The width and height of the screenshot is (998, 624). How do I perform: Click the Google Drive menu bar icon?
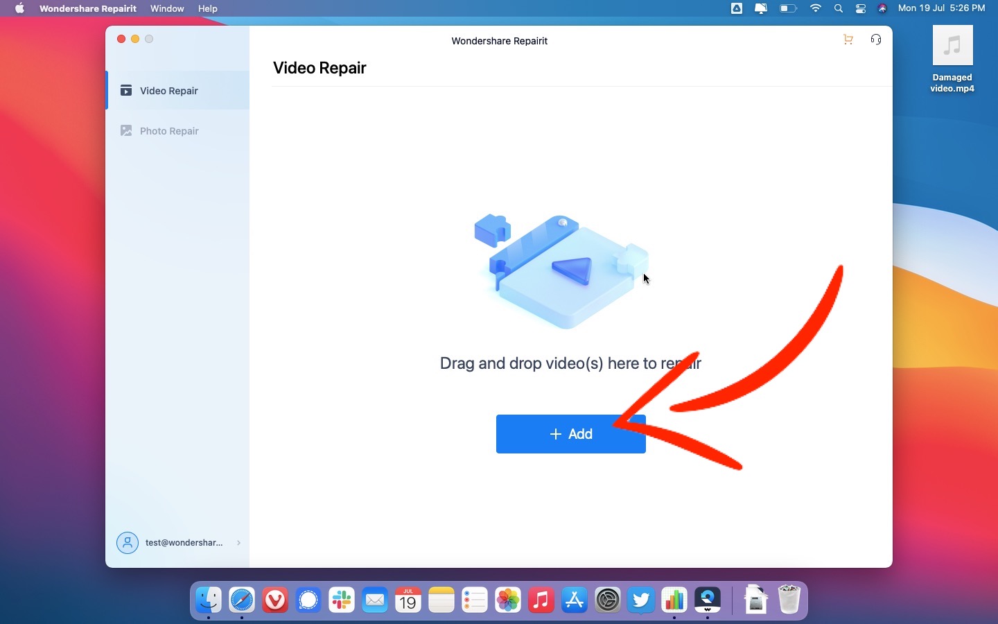point(737,8)
